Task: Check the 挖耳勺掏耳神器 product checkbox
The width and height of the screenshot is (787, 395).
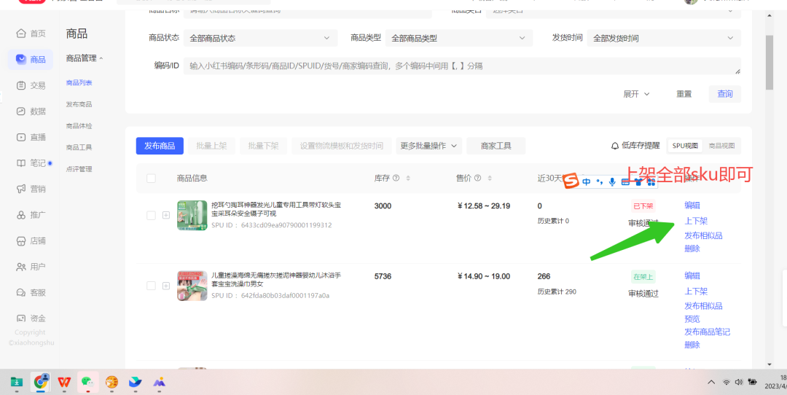Action: tap(151, 215)
